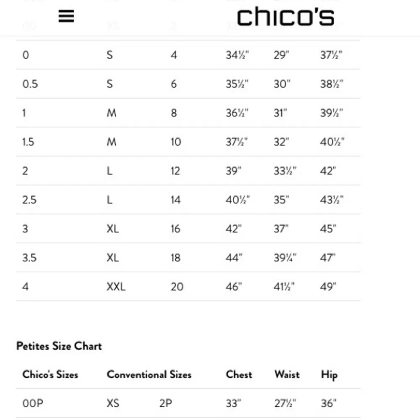
Task: Select the Chico's Sizes column header
Action: [x=50, y=375]
